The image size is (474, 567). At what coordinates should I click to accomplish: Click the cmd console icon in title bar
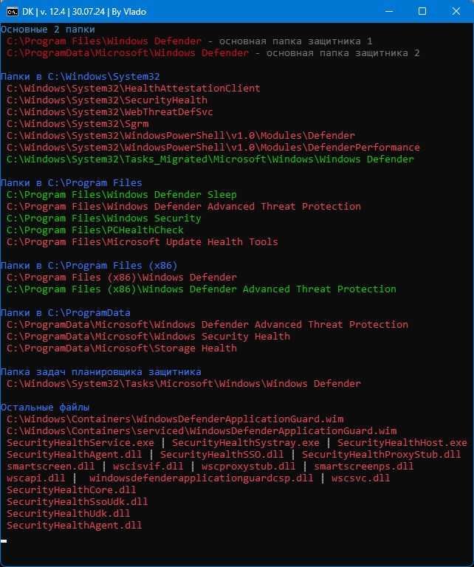(x=13, y=12)
